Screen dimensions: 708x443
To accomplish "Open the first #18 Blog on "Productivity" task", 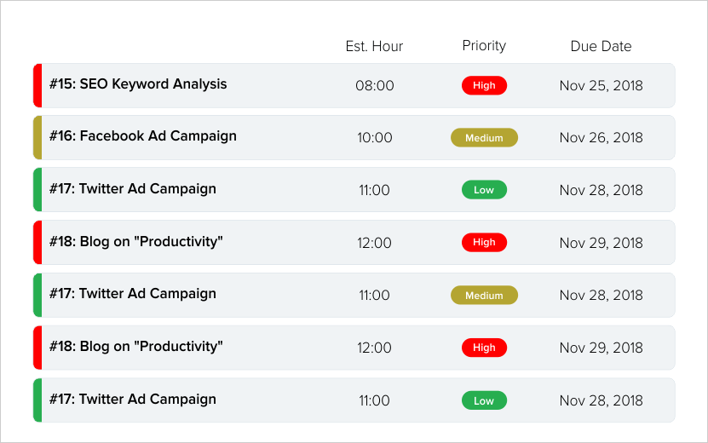I will (x=136, y=241).
